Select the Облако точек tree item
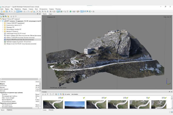 [x=20, y=44]
